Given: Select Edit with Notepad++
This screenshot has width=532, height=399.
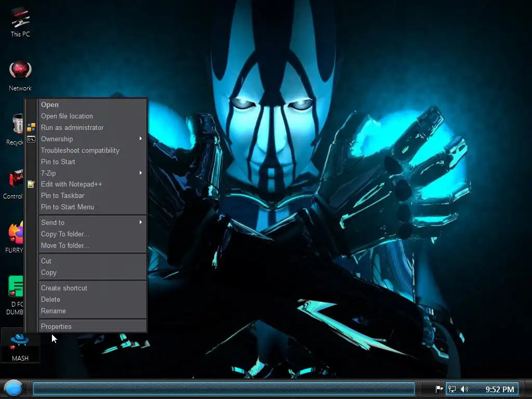Looking at the screenshot, I should click(93, 184).
